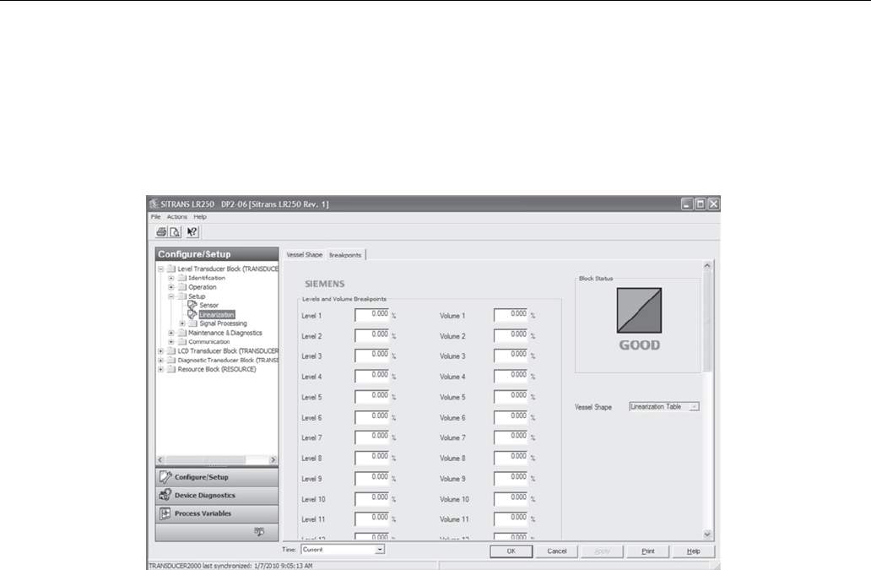The width and height of the screenshot is (871, 570).
Task: Collapse the Setup tree node
Action: click(x=171, y=296)
